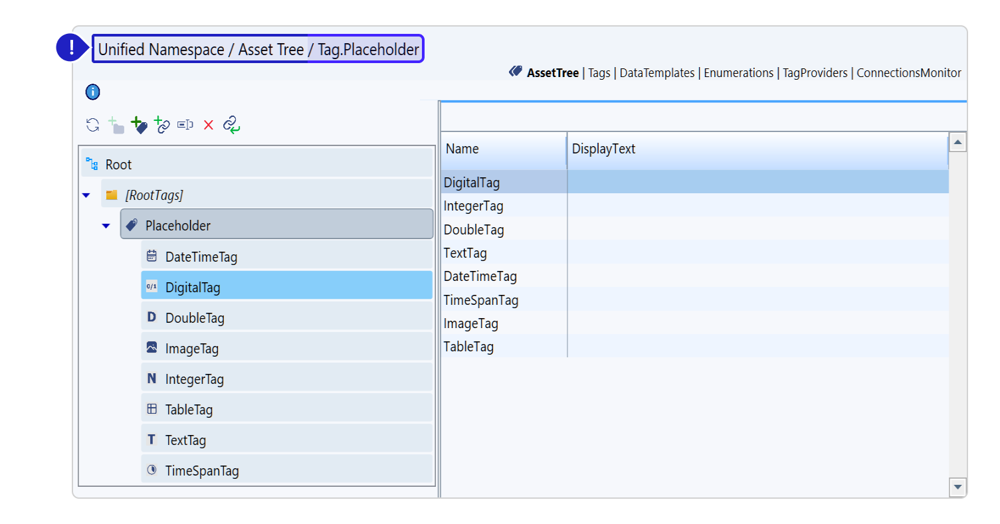Screen dimensions: 1000x524
Task: Click the rename icon in toolbar
Action: click(185, 125)
